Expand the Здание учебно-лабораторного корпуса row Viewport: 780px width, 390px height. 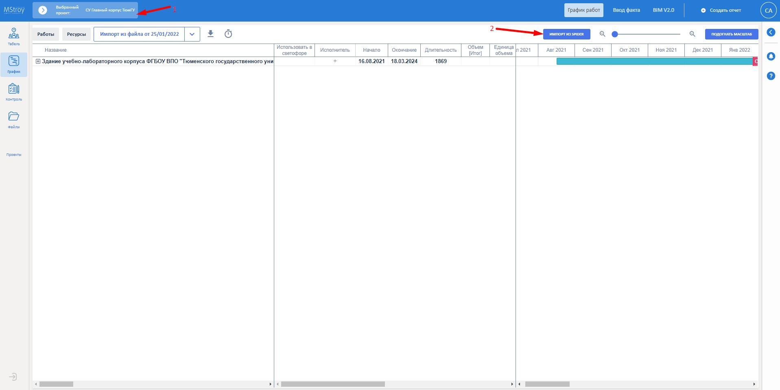tap(38, 61)
